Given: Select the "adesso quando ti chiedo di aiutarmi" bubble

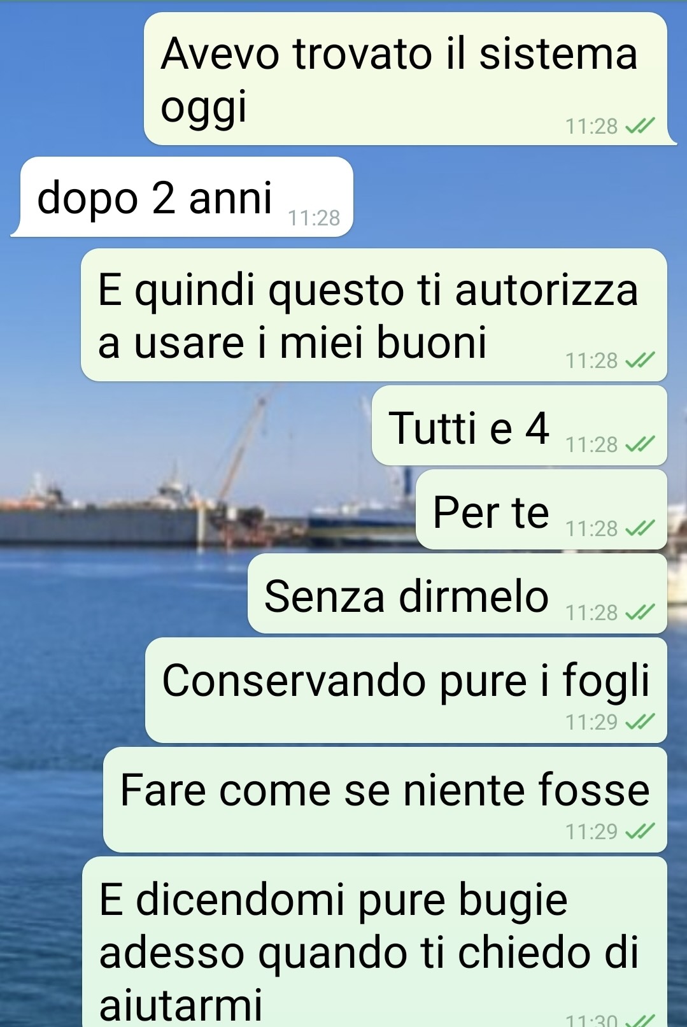Looking at the screenshot, I should pos(375,942).
